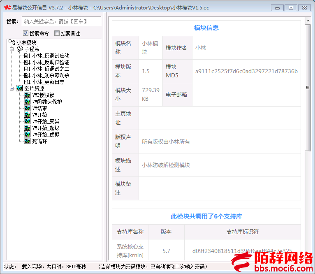Select the VM开始_变异 image resource
Screen dimensions: 315x274
(x=46, y=121)
